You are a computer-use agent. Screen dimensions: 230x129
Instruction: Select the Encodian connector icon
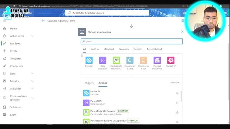[89, 60]
